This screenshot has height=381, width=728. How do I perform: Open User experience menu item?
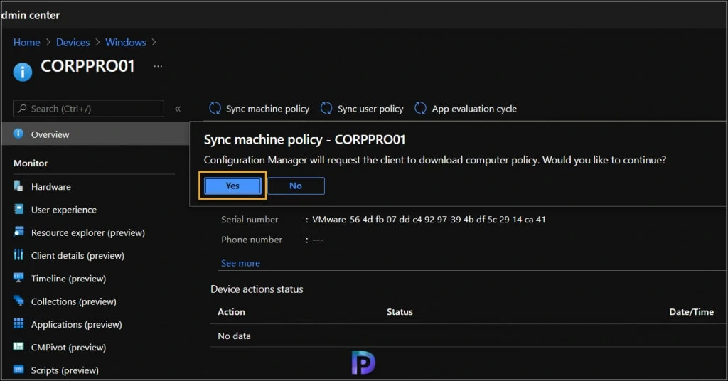(x=63, y=210)
